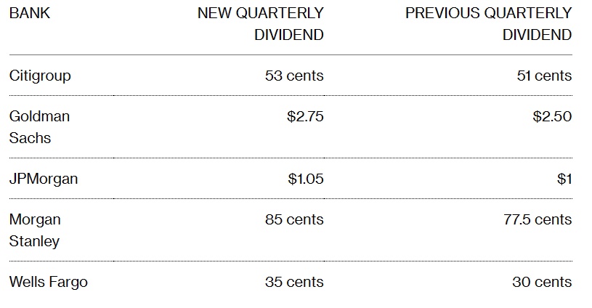Screen dimensions: 592x308
Task: Select the Citigroup bank name
Action: pyautogui.click(x=40, y=76)
